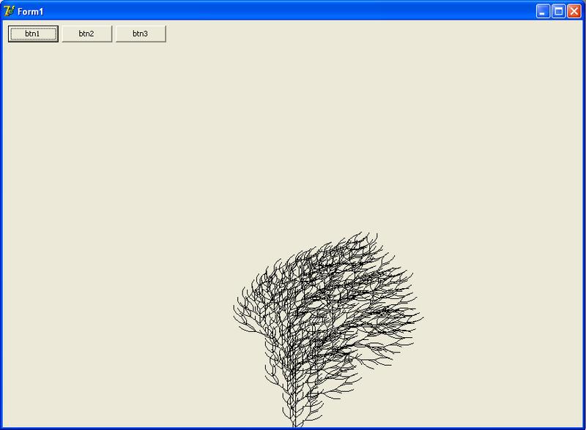Click the btn2 button

(86, 34)
